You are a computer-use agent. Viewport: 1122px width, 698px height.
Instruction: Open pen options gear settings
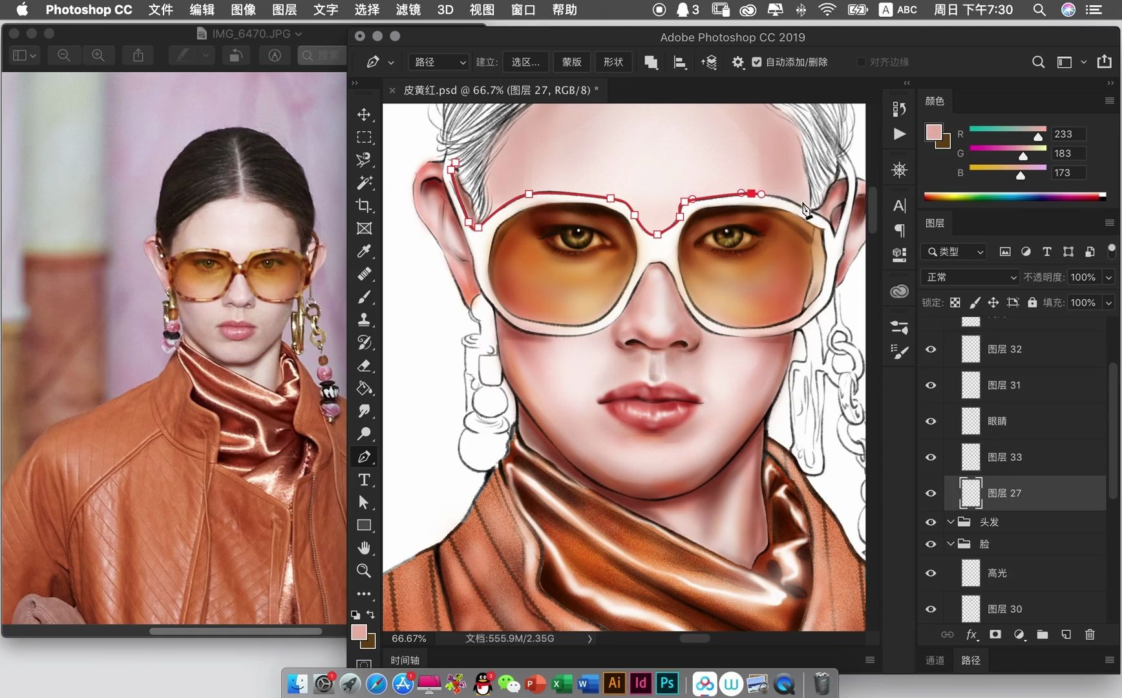[737, 62]
